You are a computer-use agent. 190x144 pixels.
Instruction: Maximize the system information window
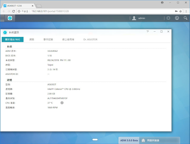pos(161,32)
